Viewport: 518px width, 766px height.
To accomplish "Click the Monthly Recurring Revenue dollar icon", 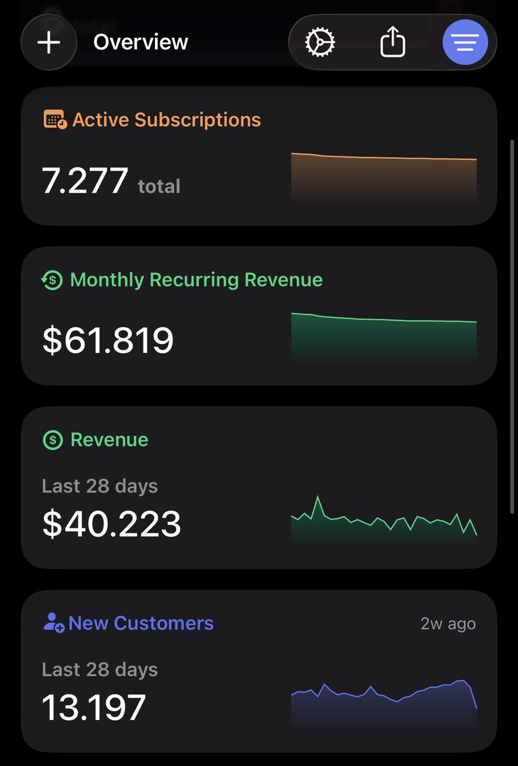I will (52, 280).
